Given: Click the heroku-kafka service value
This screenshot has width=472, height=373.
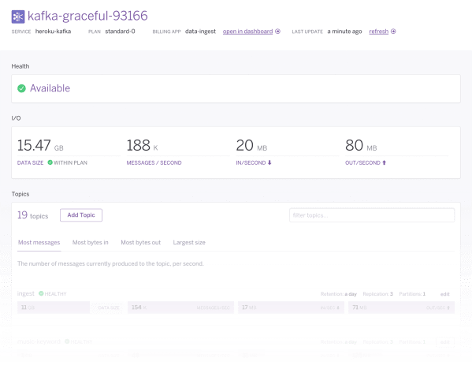Looking at the screenshot, I should click(54, 32).
